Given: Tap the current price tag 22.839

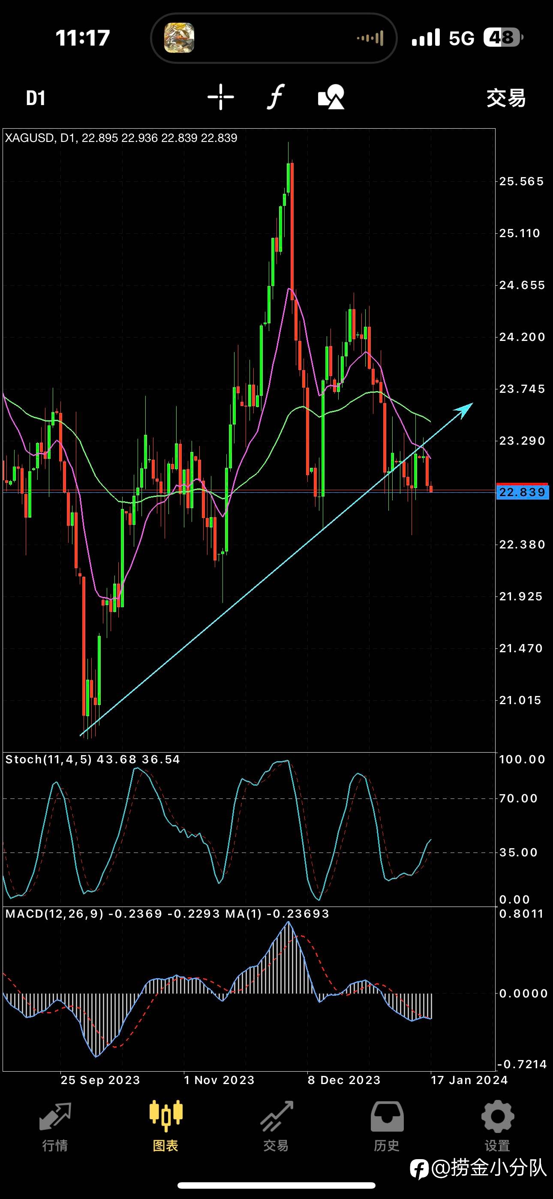Looking at the screenshot, I should (522, 492).
